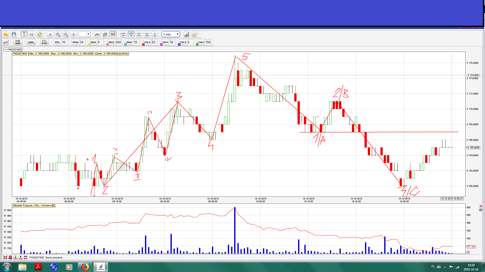Save the chart with the floppy disk icon
485x272 pixels.
point(14,35)
